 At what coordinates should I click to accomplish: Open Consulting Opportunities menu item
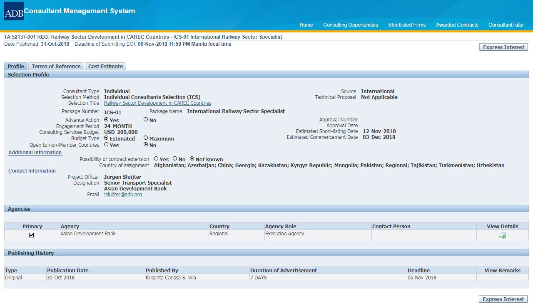click(x=351, y=25)
